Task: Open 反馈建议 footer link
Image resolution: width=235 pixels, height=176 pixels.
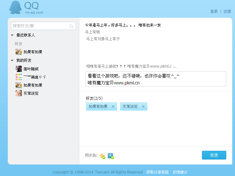Action: tap(180, 172)
